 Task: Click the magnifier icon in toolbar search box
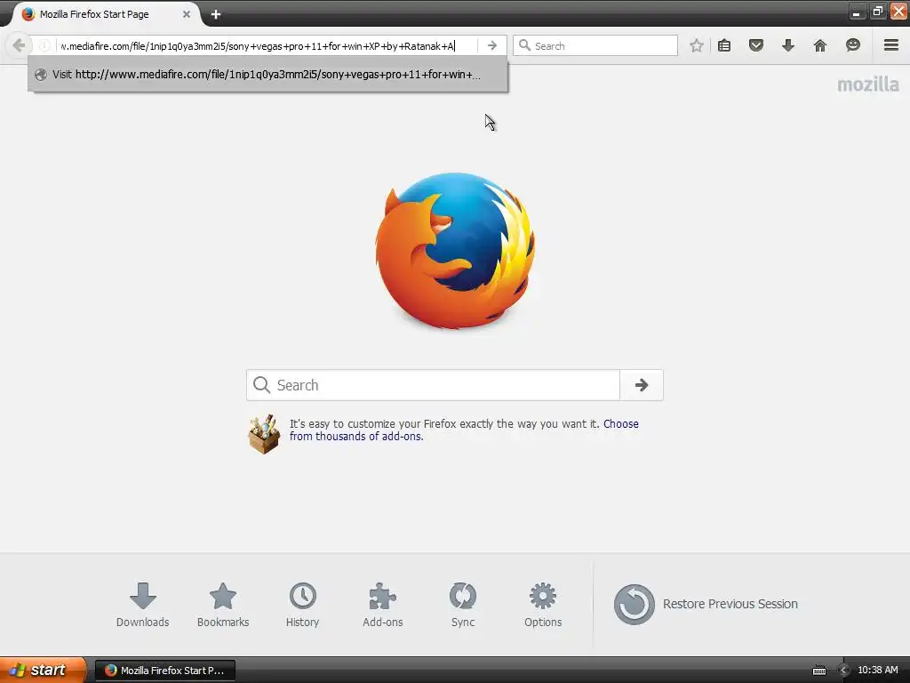pos(524,45)
